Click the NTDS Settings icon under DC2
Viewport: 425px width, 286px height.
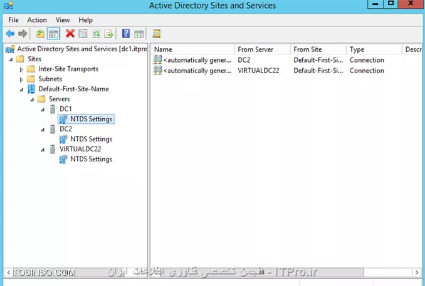(x=63, y=139)
